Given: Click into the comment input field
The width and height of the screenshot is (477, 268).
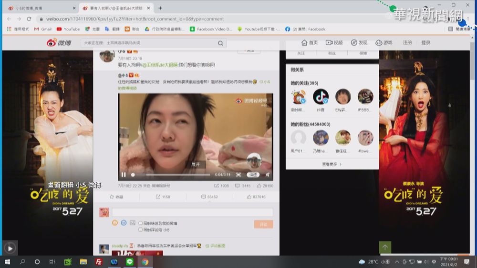Looking at the screenshot, I should tap(192, 212).
